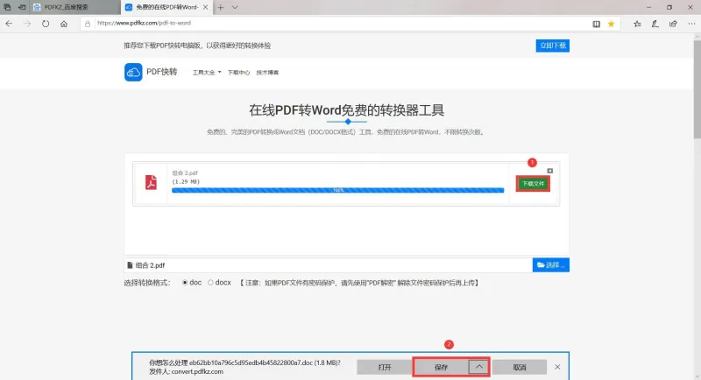Open the 工具大全 dropdown menu
Viewport: 701px width, 380px height.
(207, 73)
